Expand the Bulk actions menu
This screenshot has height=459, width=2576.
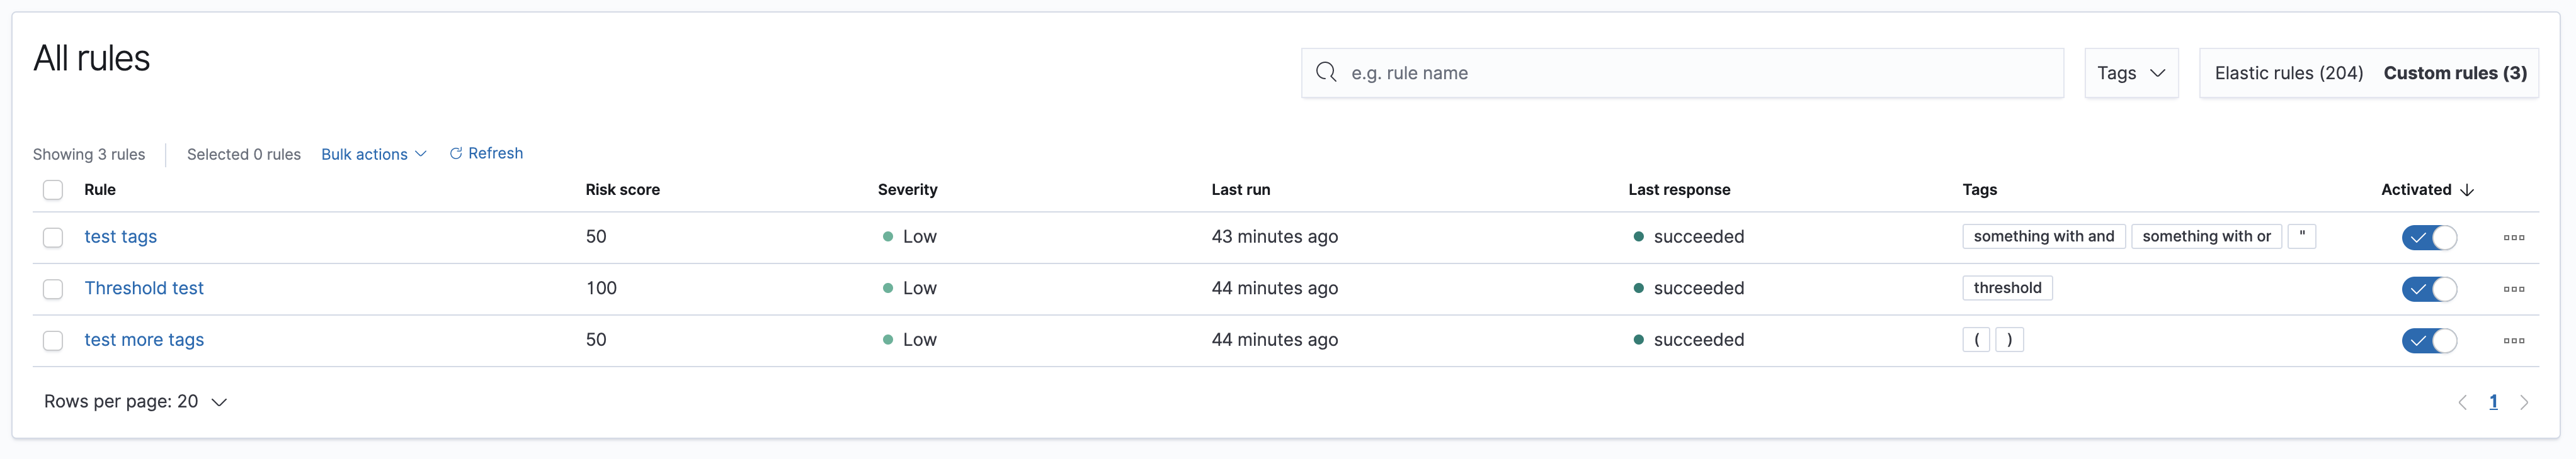(373, 153)
